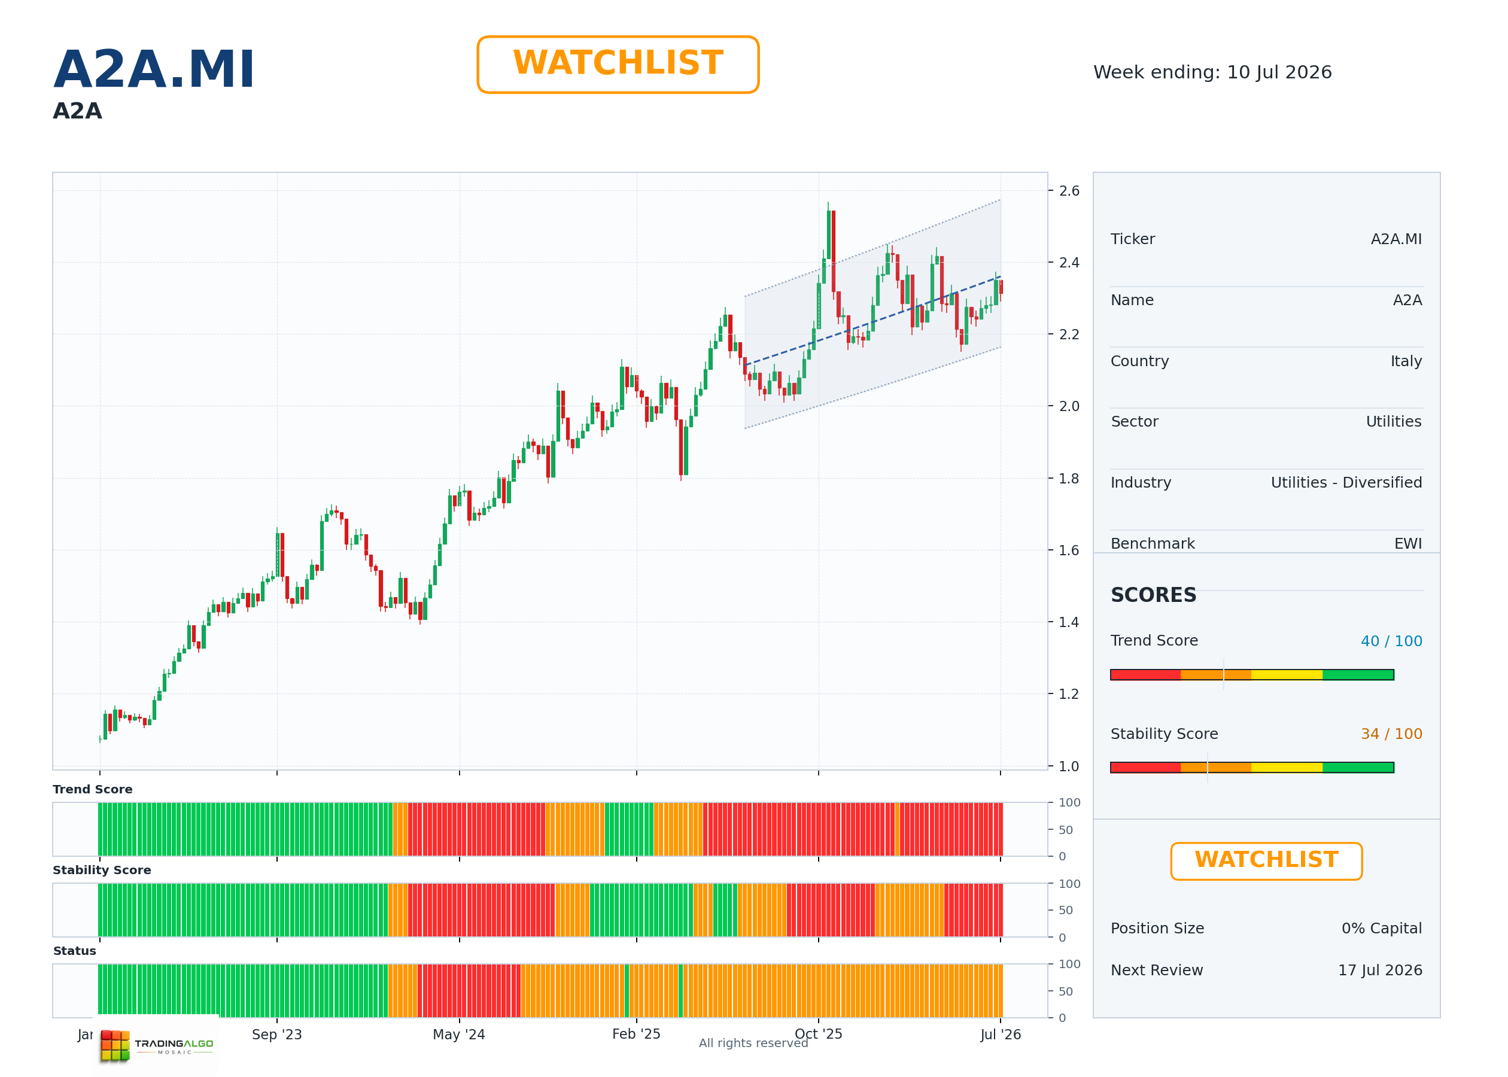Click the Name row label in info panel
Image resolution: width=1508 pixels, height=1077 pixels.
point(1132,300)
